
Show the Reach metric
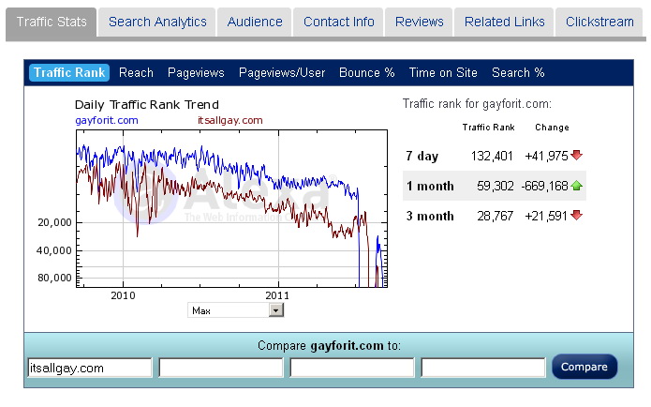tap(136, 73)
